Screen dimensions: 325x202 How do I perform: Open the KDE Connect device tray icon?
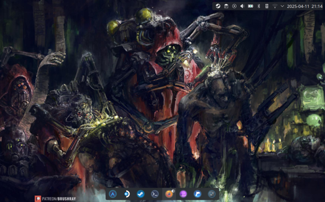pyautogui.click(x=267, y=6)
